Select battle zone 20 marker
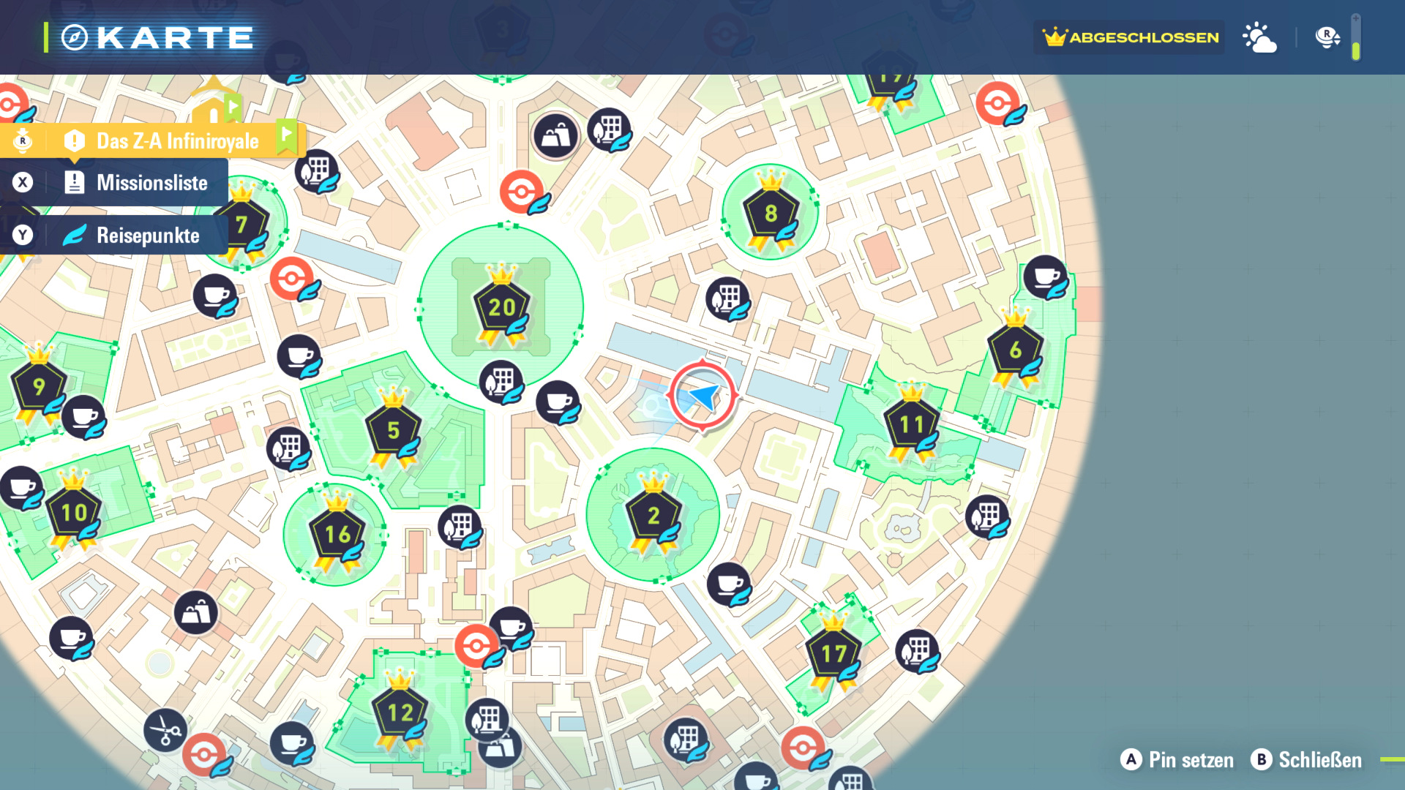Screen dimensions: 1405x790 pos(502,308)
